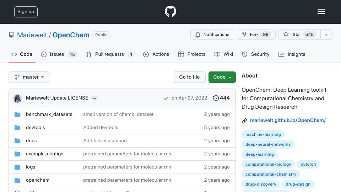This screenshot has height=192, width=341.
Task: Click the GitHub Octocat logo
Action: 170,11
